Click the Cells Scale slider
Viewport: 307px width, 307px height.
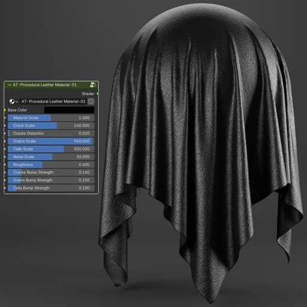point(51,149)
